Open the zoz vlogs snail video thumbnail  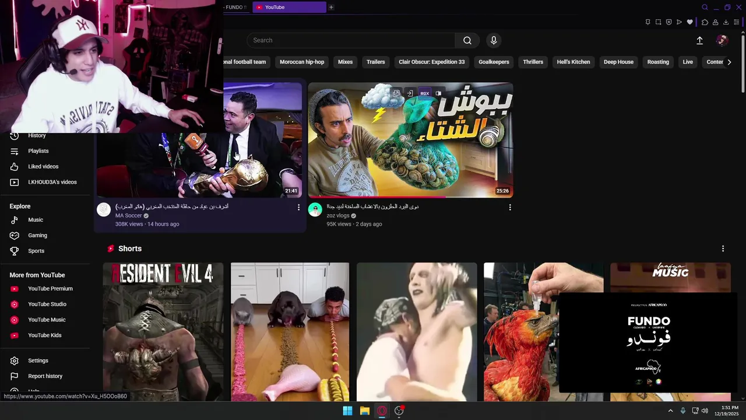click(410, 140)
